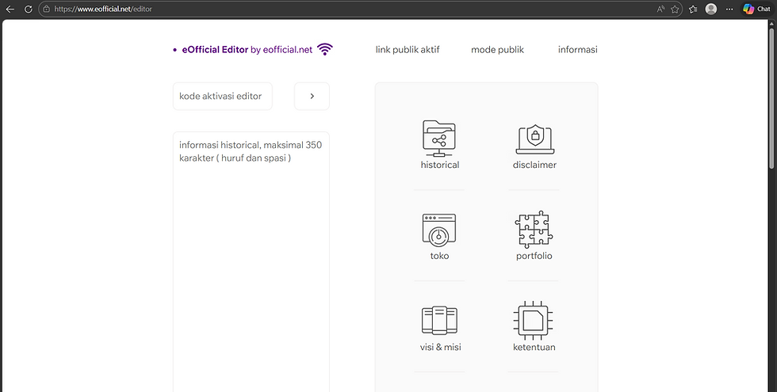
Task: Open the historical folder-share icon
Action: coord(439,138)
